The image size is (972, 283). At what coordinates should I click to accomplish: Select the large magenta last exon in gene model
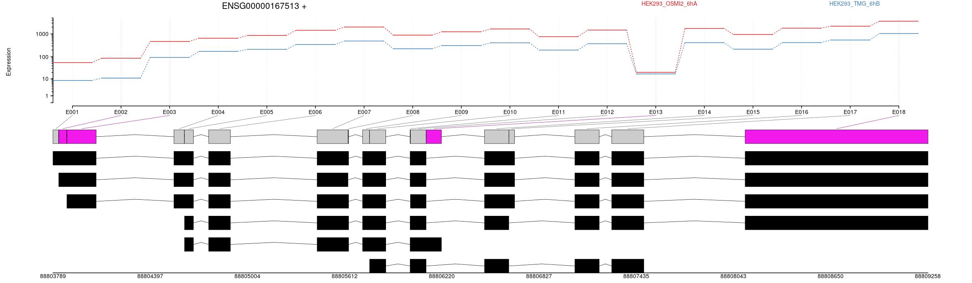click(836, 137)
